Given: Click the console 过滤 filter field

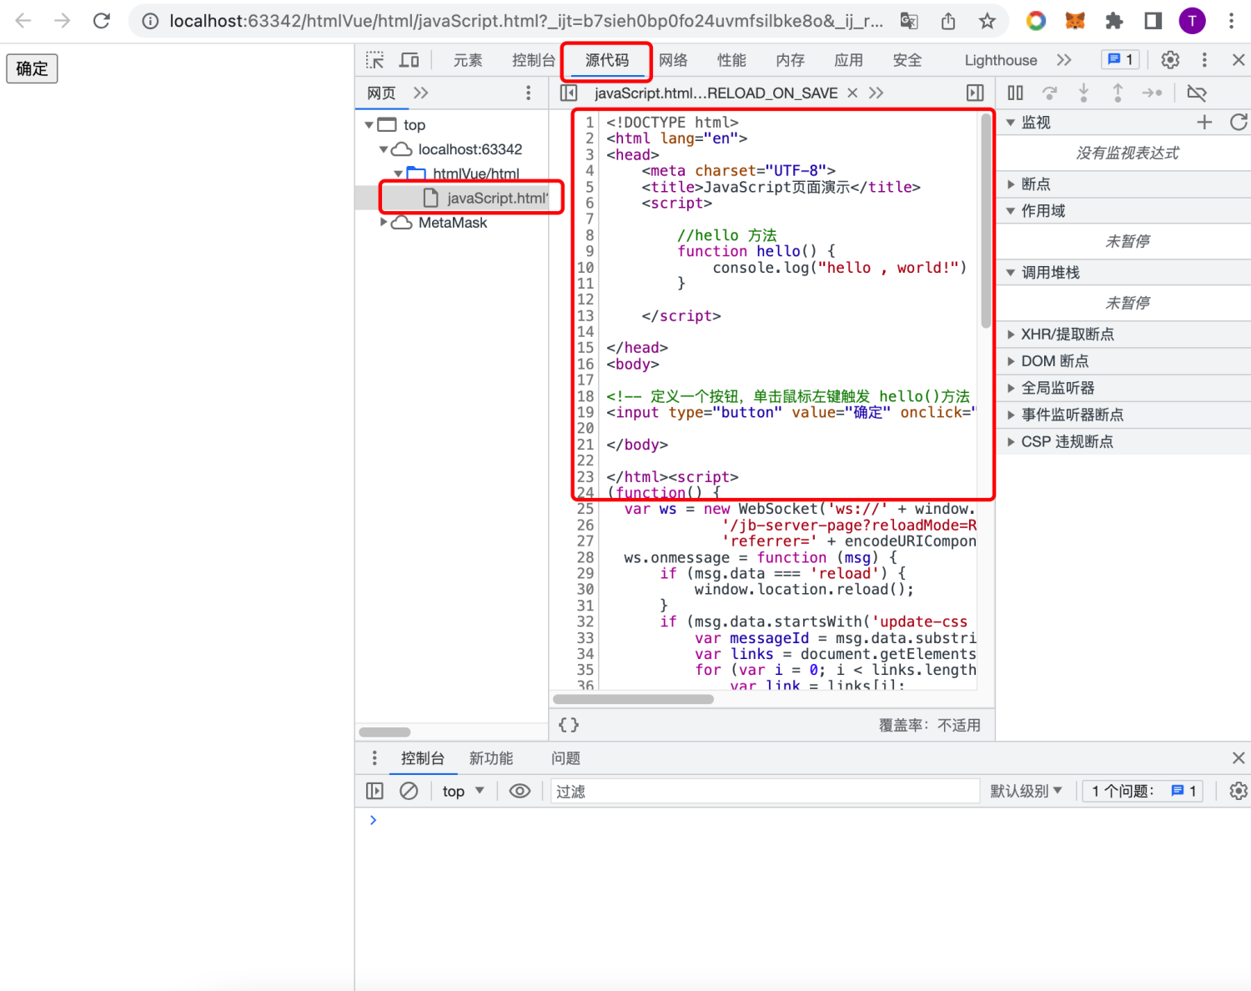Looking at the screenshot, I should pyautogui.click(x=765, y=791).
